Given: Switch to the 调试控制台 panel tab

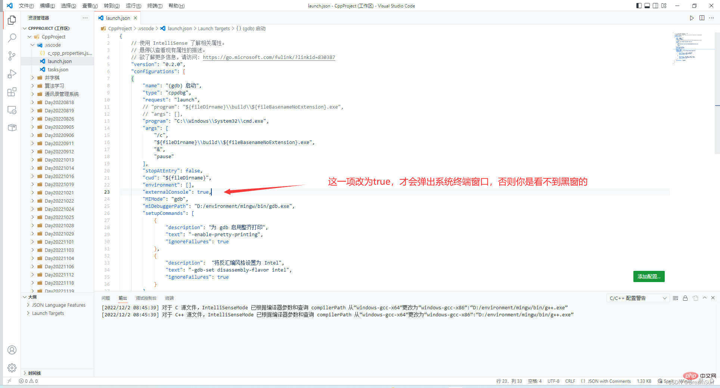Looking at the screenshot, I should tap(146, 298).
